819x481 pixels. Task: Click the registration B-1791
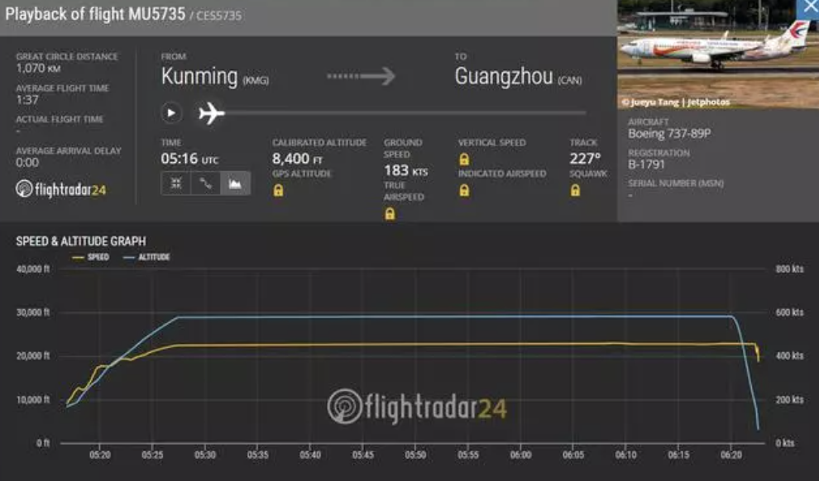click(x=647, y=164)
